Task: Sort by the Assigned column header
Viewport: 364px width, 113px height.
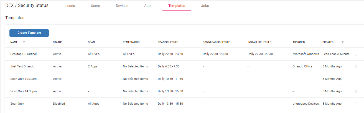Action: [x=299, y=42]
